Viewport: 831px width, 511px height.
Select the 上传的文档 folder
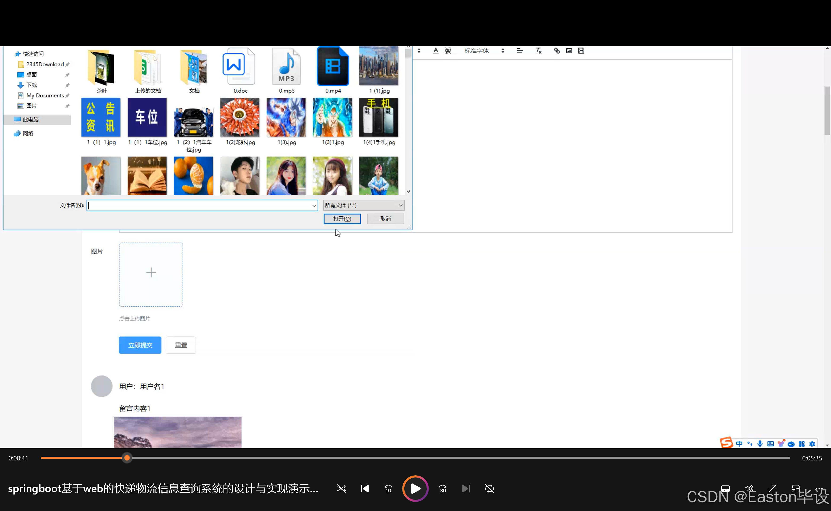pos(148,71)
